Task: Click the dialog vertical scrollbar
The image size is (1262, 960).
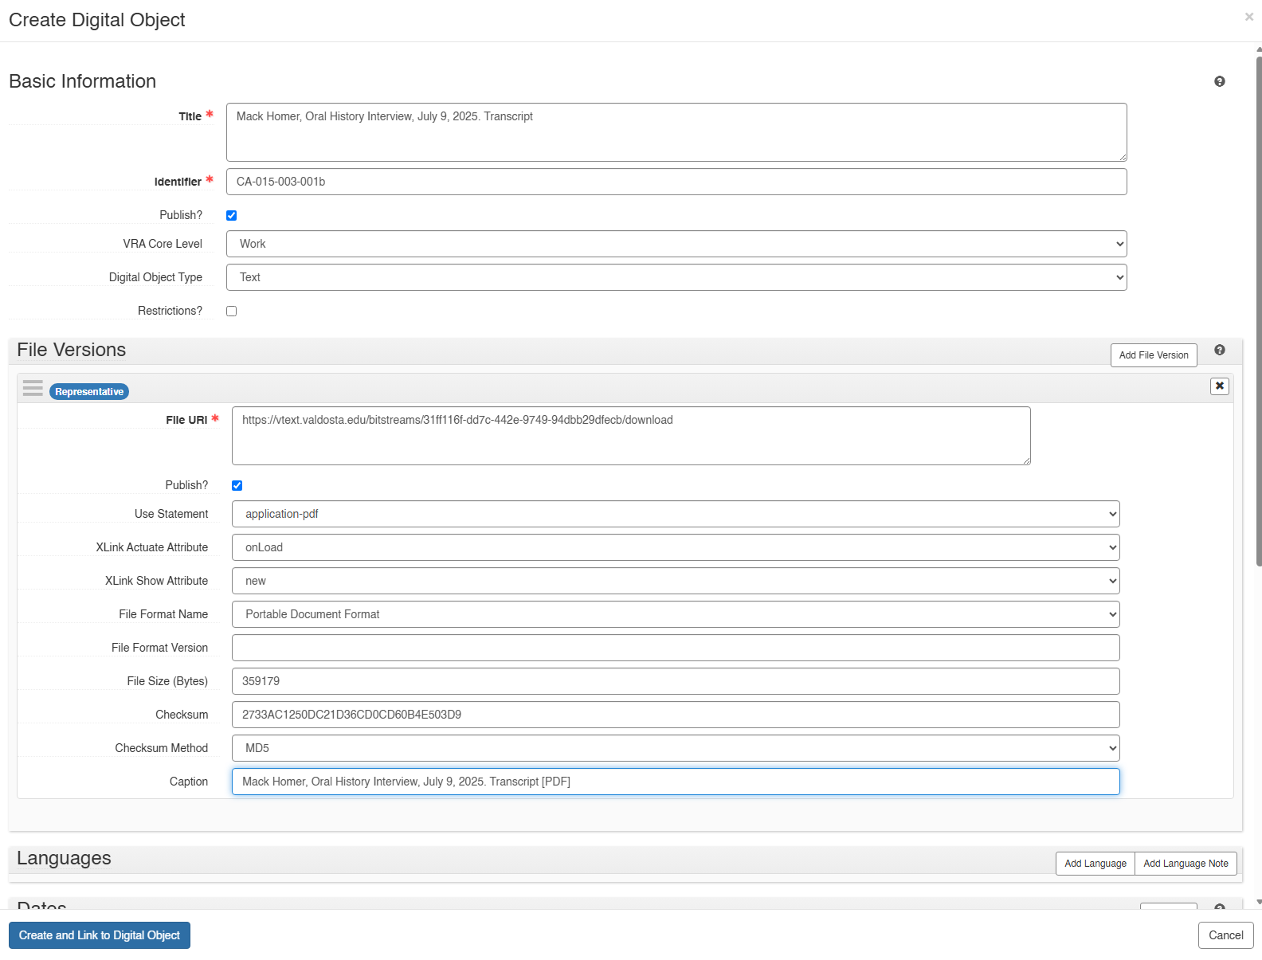Action: [x=1259, y=311]
